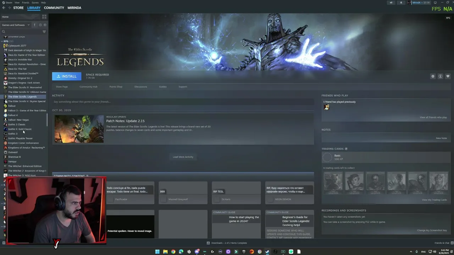This screenshot has width=454, height=255.
Task: Open the View menu
Action: (x=17, y=2)
